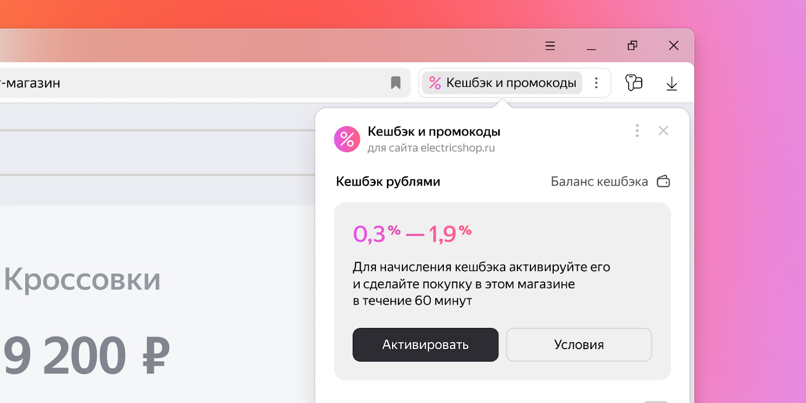
Task: Close the browser window
Action: coord(674,45)
